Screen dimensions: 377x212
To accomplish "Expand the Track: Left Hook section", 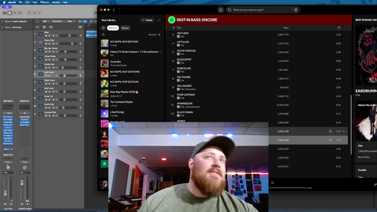I will click(2, 27).
